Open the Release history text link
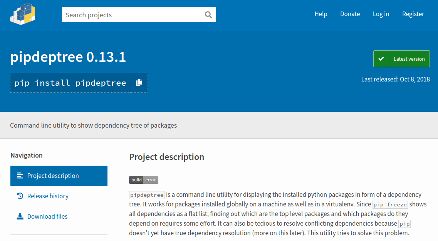Viewport: 438px width, 241px height. click(48, 196)
